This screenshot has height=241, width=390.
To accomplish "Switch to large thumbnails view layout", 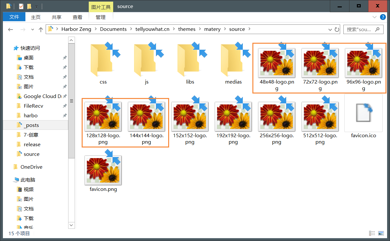I will [381, 233].
